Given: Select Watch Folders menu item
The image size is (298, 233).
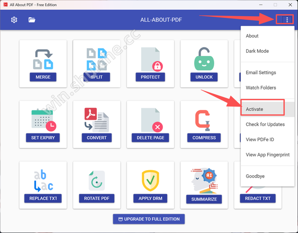Looking at the screenshot, I should [x=261, y=88].
